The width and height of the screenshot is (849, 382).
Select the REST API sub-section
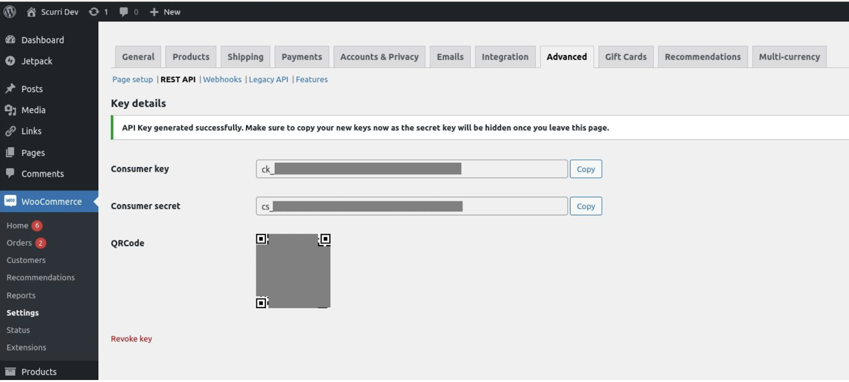(178, 80)
